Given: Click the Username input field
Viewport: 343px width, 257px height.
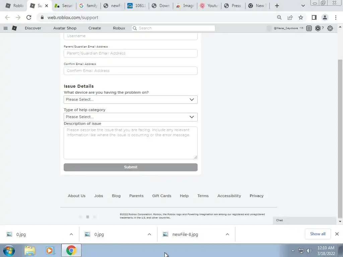Looking at the screenshot, I should pyautogui.click(x=131, y=36).
